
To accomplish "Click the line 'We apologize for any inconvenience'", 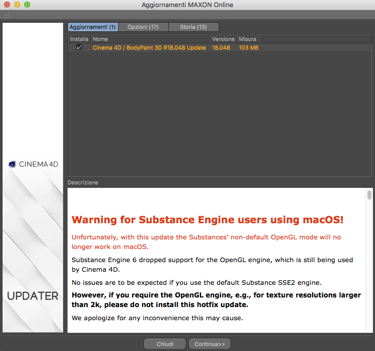I will (157, 318).
